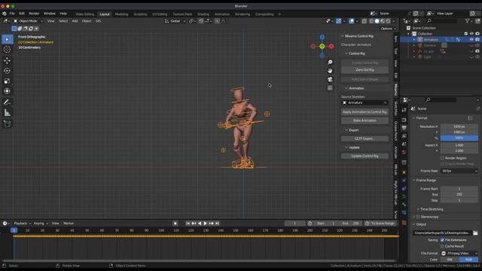Select the Rotate tool
The image size is (482, 271).
tap(8, 71)
